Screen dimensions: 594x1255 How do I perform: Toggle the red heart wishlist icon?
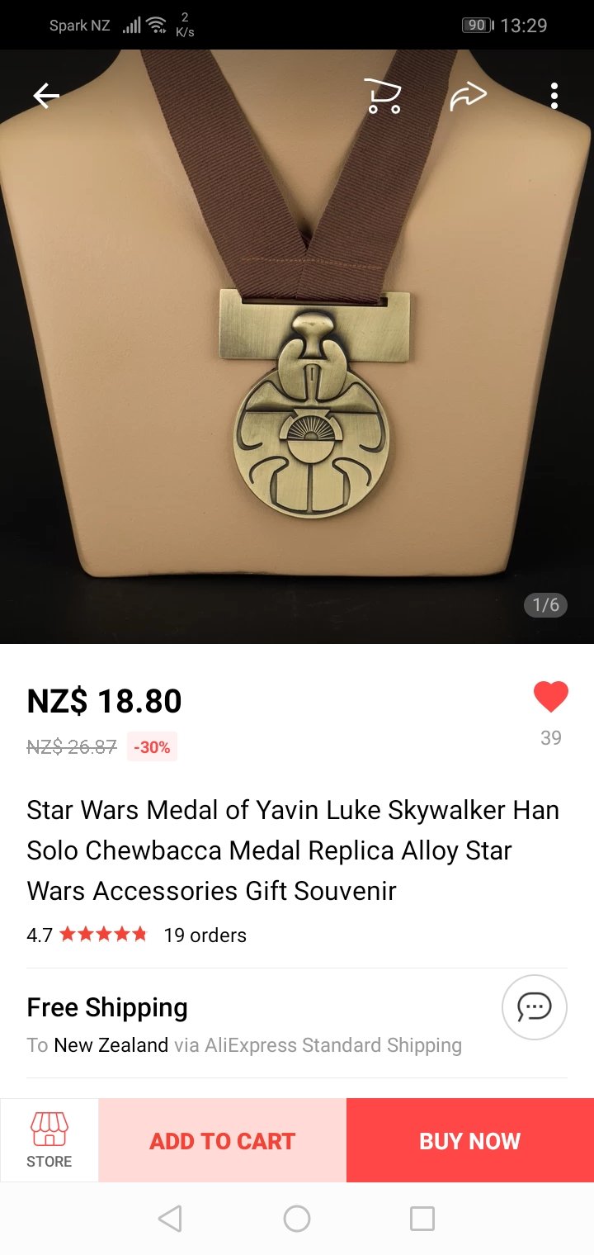[551, 697]
